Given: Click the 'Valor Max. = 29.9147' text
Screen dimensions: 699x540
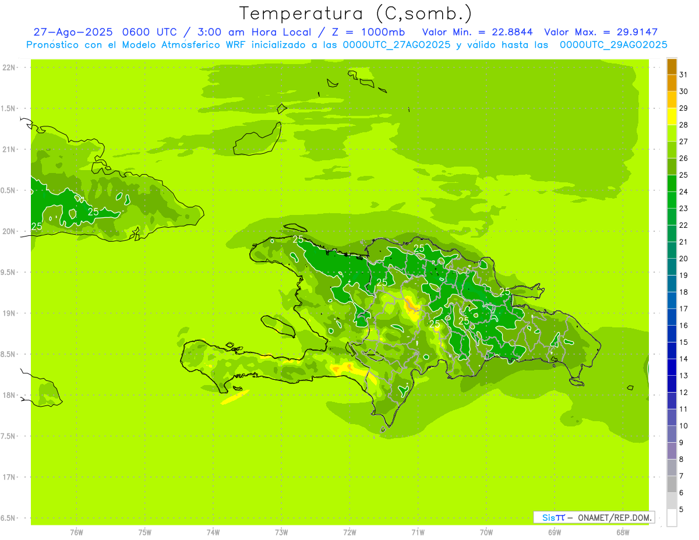Looking at the screenshot, I should (x=601, y=32).
